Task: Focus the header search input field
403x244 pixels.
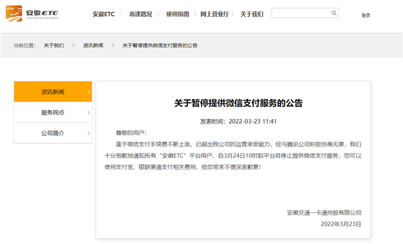Action: (305, 13)
